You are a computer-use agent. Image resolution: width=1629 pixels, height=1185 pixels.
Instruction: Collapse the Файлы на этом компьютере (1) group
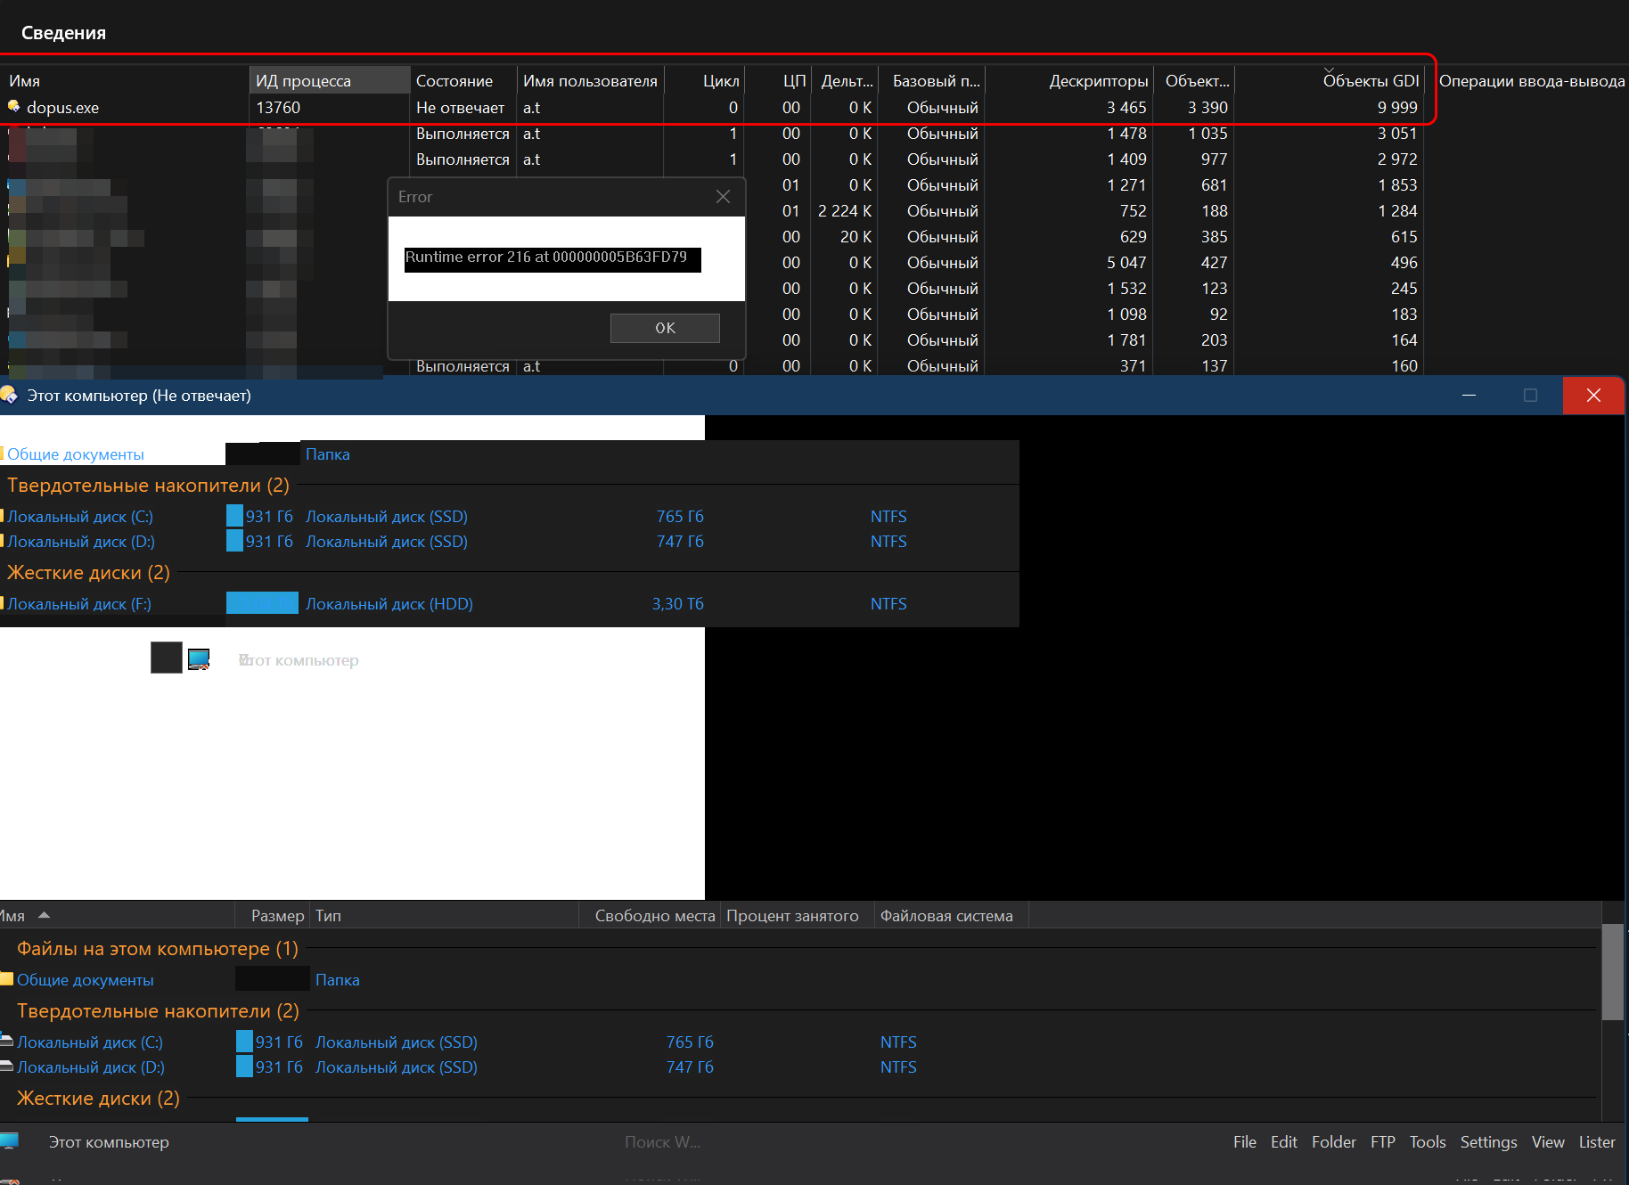click(x=157, y=949)
